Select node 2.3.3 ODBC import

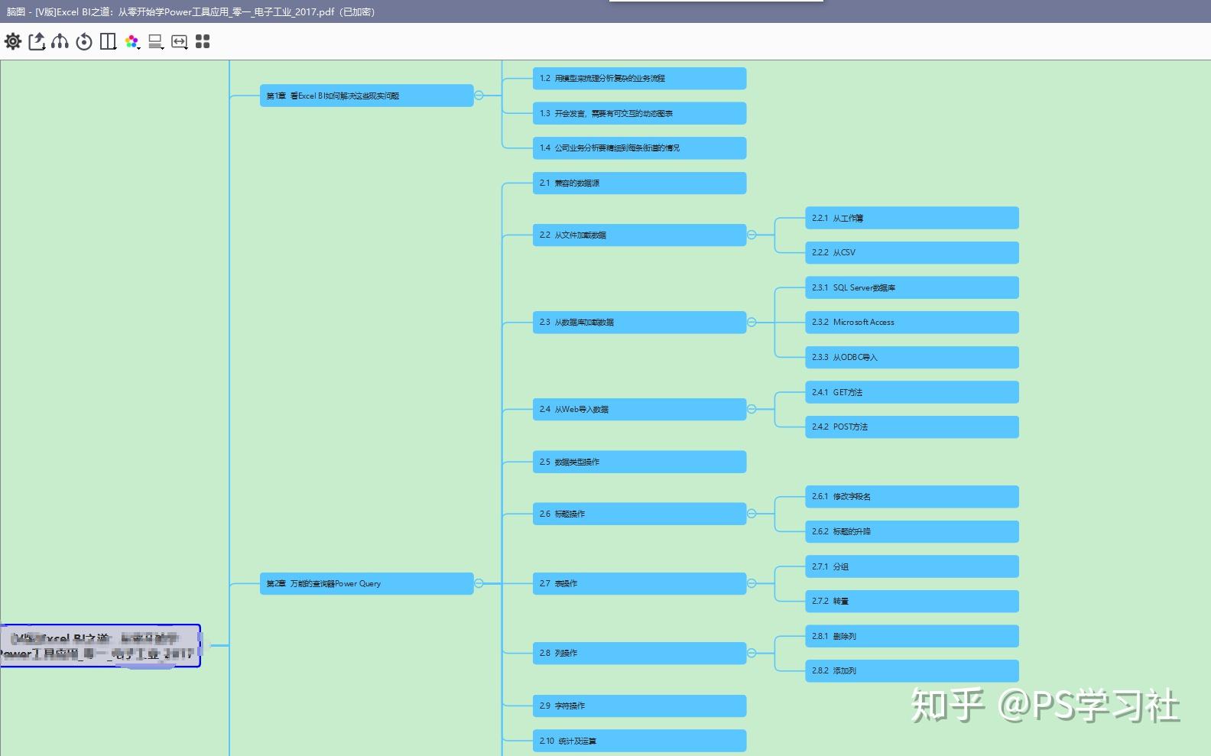point(912,357)
